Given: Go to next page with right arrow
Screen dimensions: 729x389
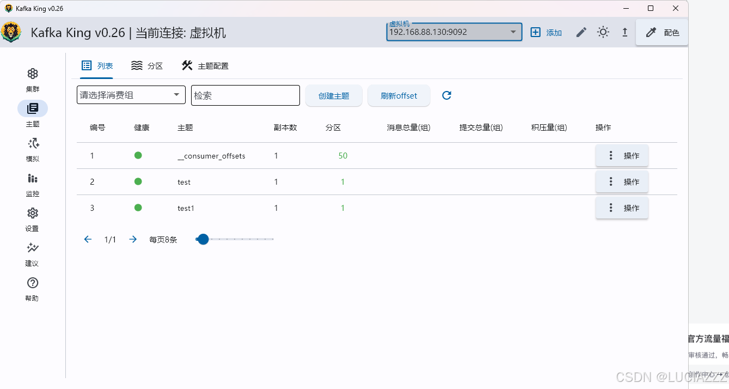Looking at the screenshot, I should click(x=133, y=239).
